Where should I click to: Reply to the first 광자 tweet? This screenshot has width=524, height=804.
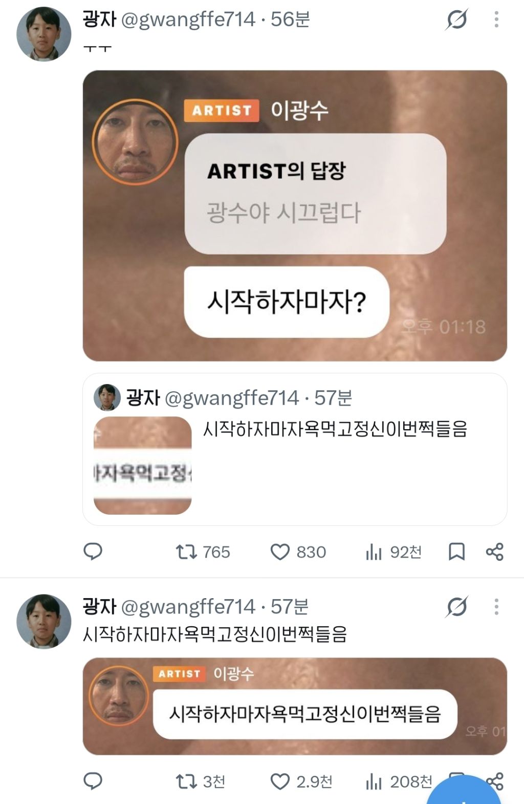93,552
